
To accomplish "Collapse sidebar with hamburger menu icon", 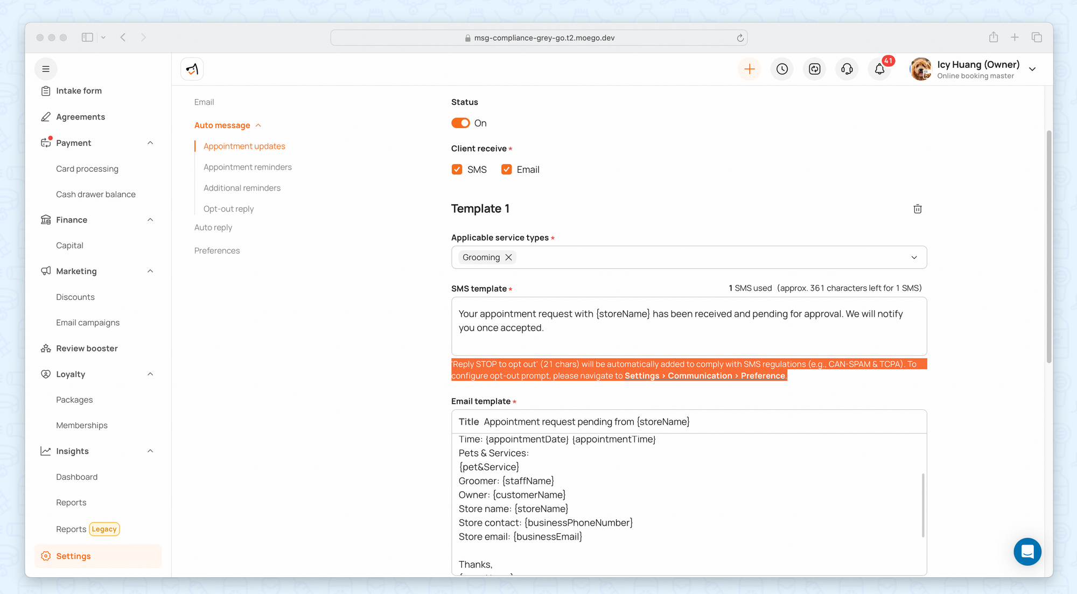I will 46,69.
